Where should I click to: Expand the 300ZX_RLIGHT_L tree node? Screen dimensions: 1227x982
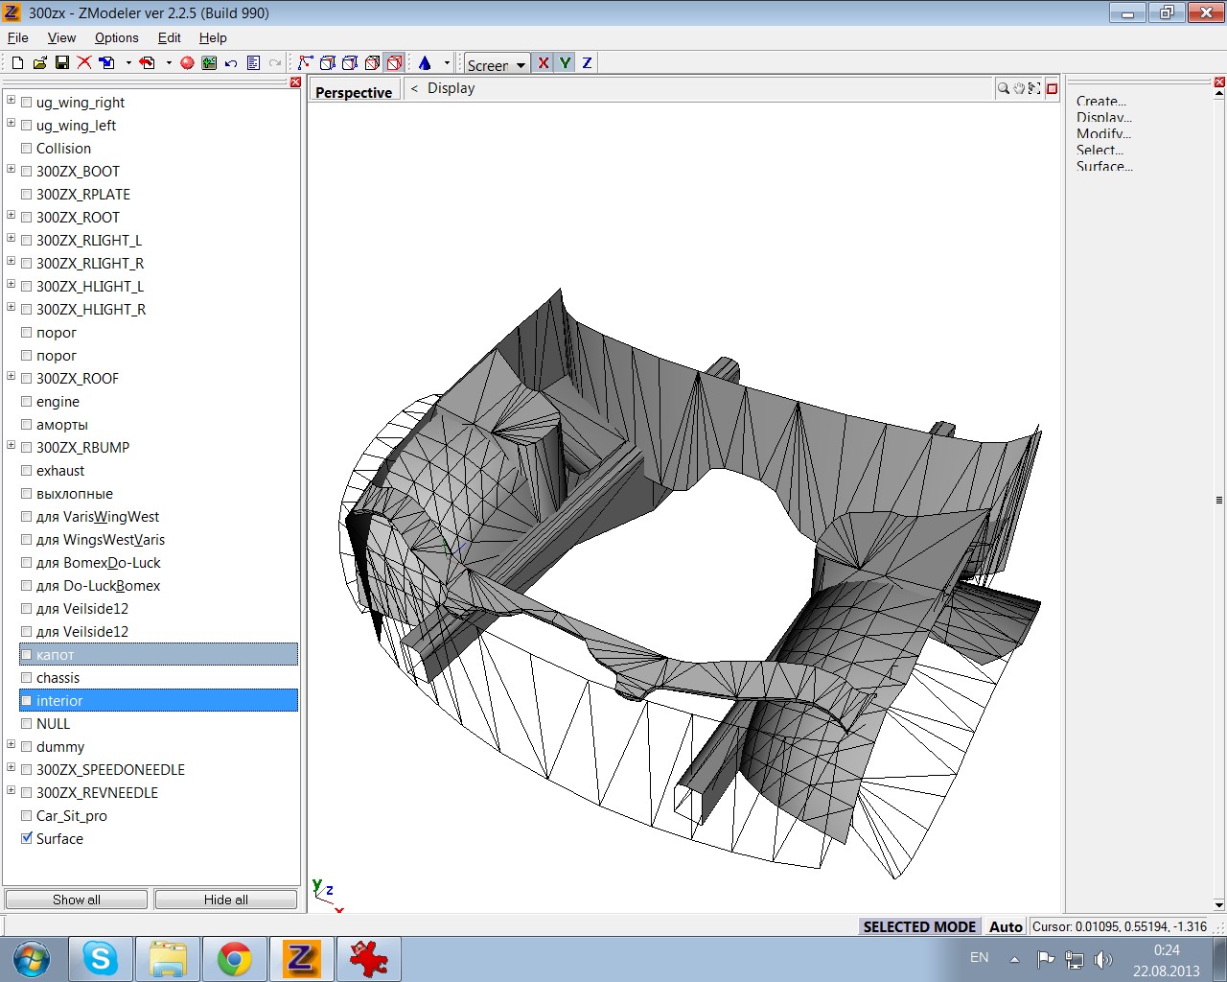(x=12, y=238)
